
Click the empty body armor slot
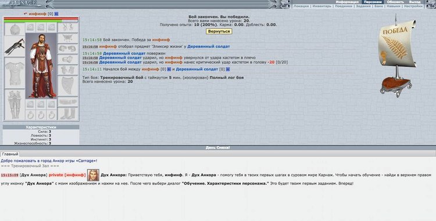[15, 73]
